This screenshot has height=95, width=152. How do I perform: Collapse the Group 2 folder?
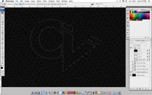pos(133,48)
